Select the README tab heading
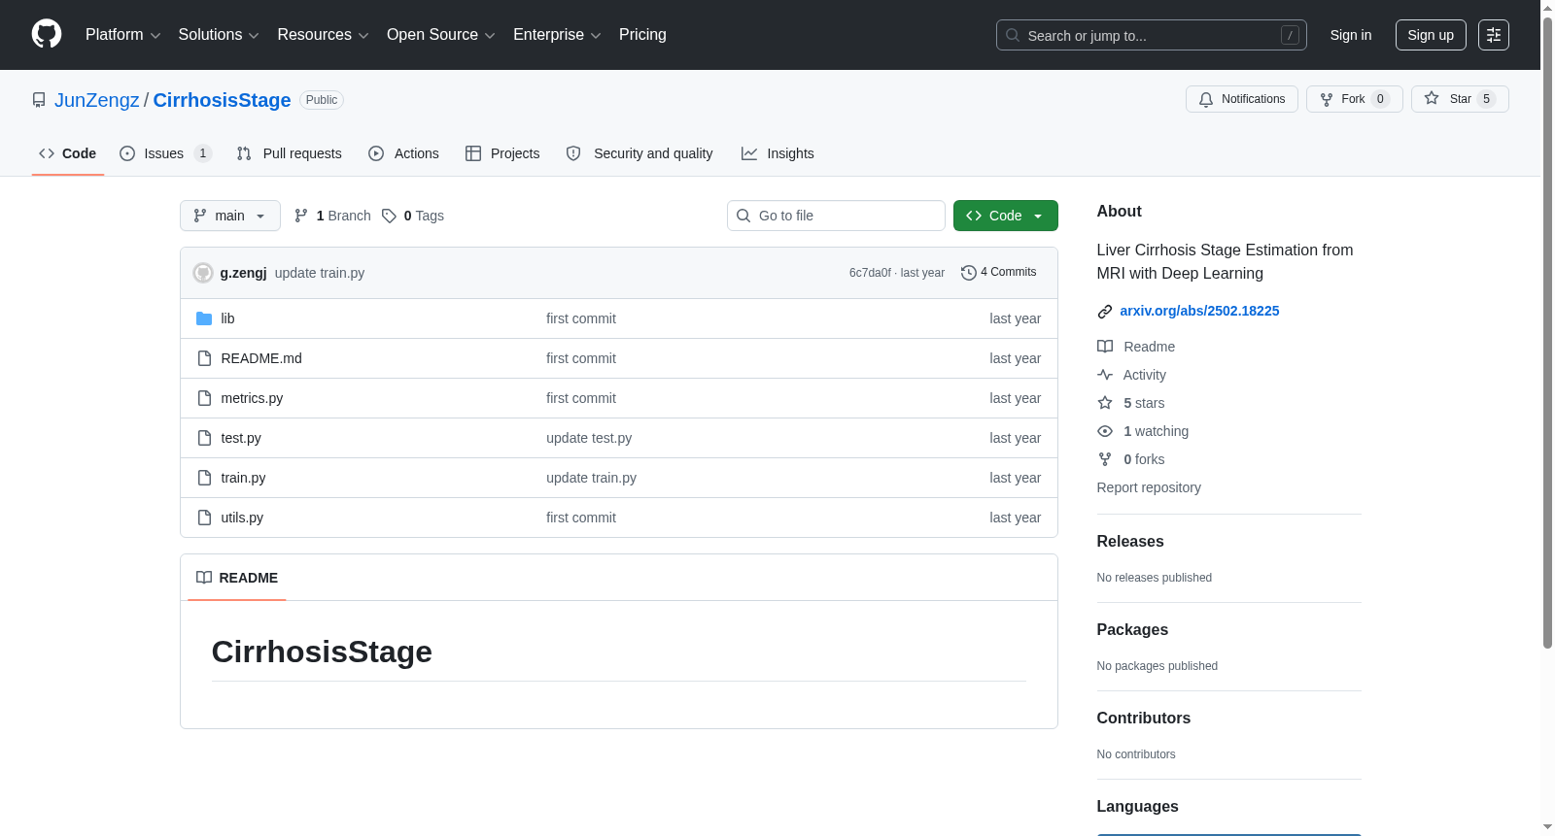Image resolution: width=1555 pixels, height=836 pixels. coord(237,578)
